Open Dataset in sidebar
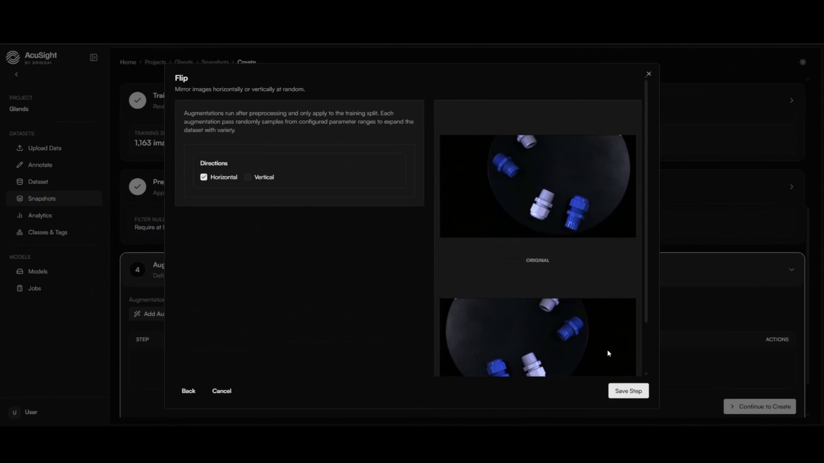824x463 pixels. click(54, 182)
